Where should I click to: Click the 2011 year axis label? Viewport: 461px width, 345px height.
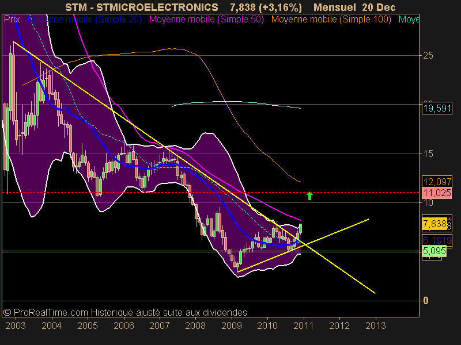click(304, 325)
